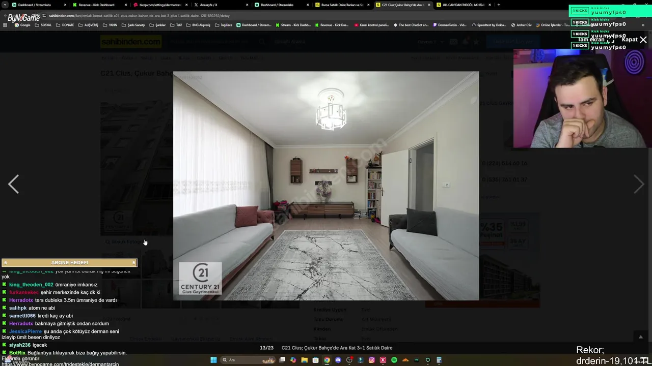Open a new browser tab
The image size is (652, 366).
click(x=499, y=5)
